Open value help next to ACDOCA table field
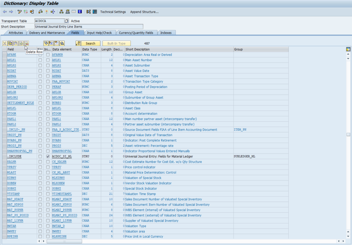This screenshot has width=352, height=245. (67, 21)
